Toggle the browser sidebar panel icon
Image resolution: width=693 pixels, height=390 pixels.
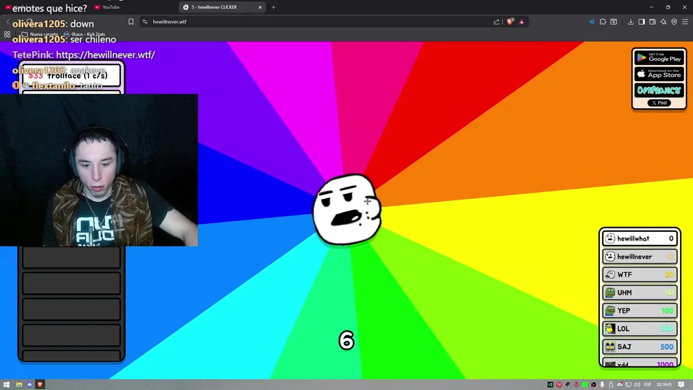pyautogui.click(x=642, y=22)
